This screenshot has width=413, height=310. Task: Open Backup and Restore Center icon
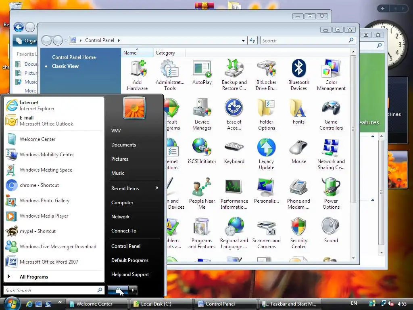[234, 75]
